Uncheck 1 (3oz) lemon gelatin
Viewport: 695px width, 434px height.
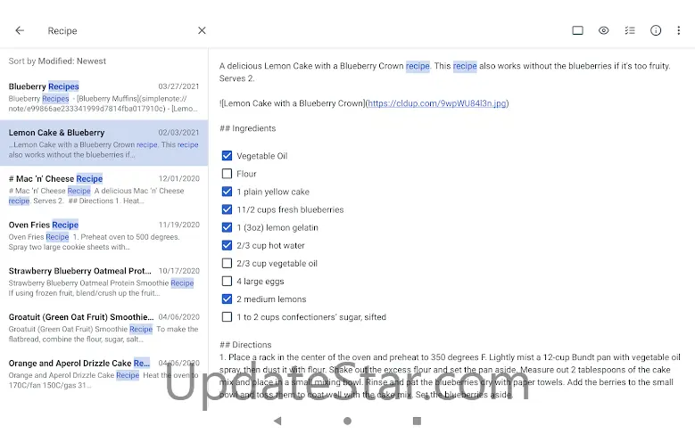point(227,227)
